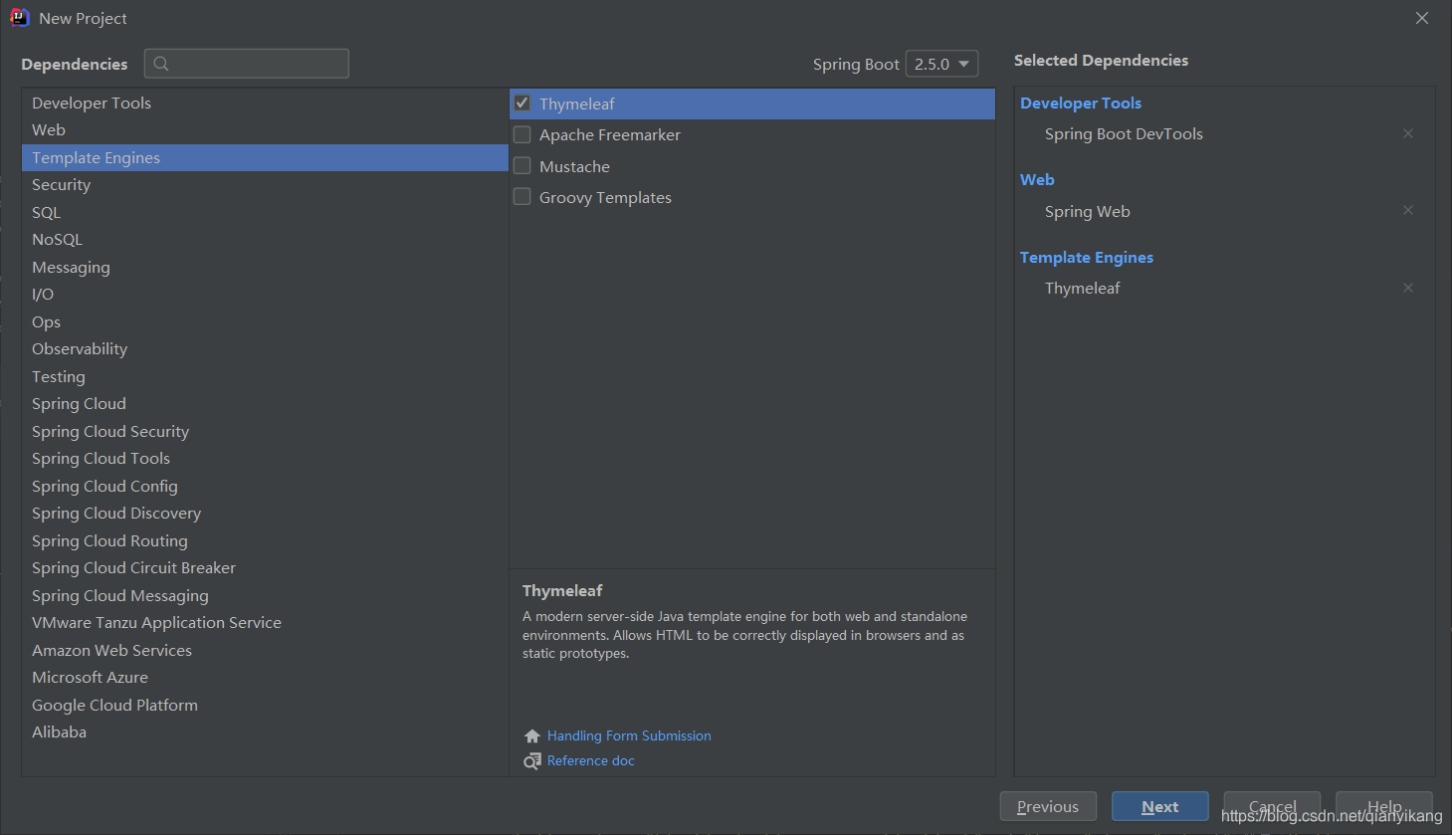Open the Spring Boot version dropdown
1452x835 pixels.
(941, 64)
